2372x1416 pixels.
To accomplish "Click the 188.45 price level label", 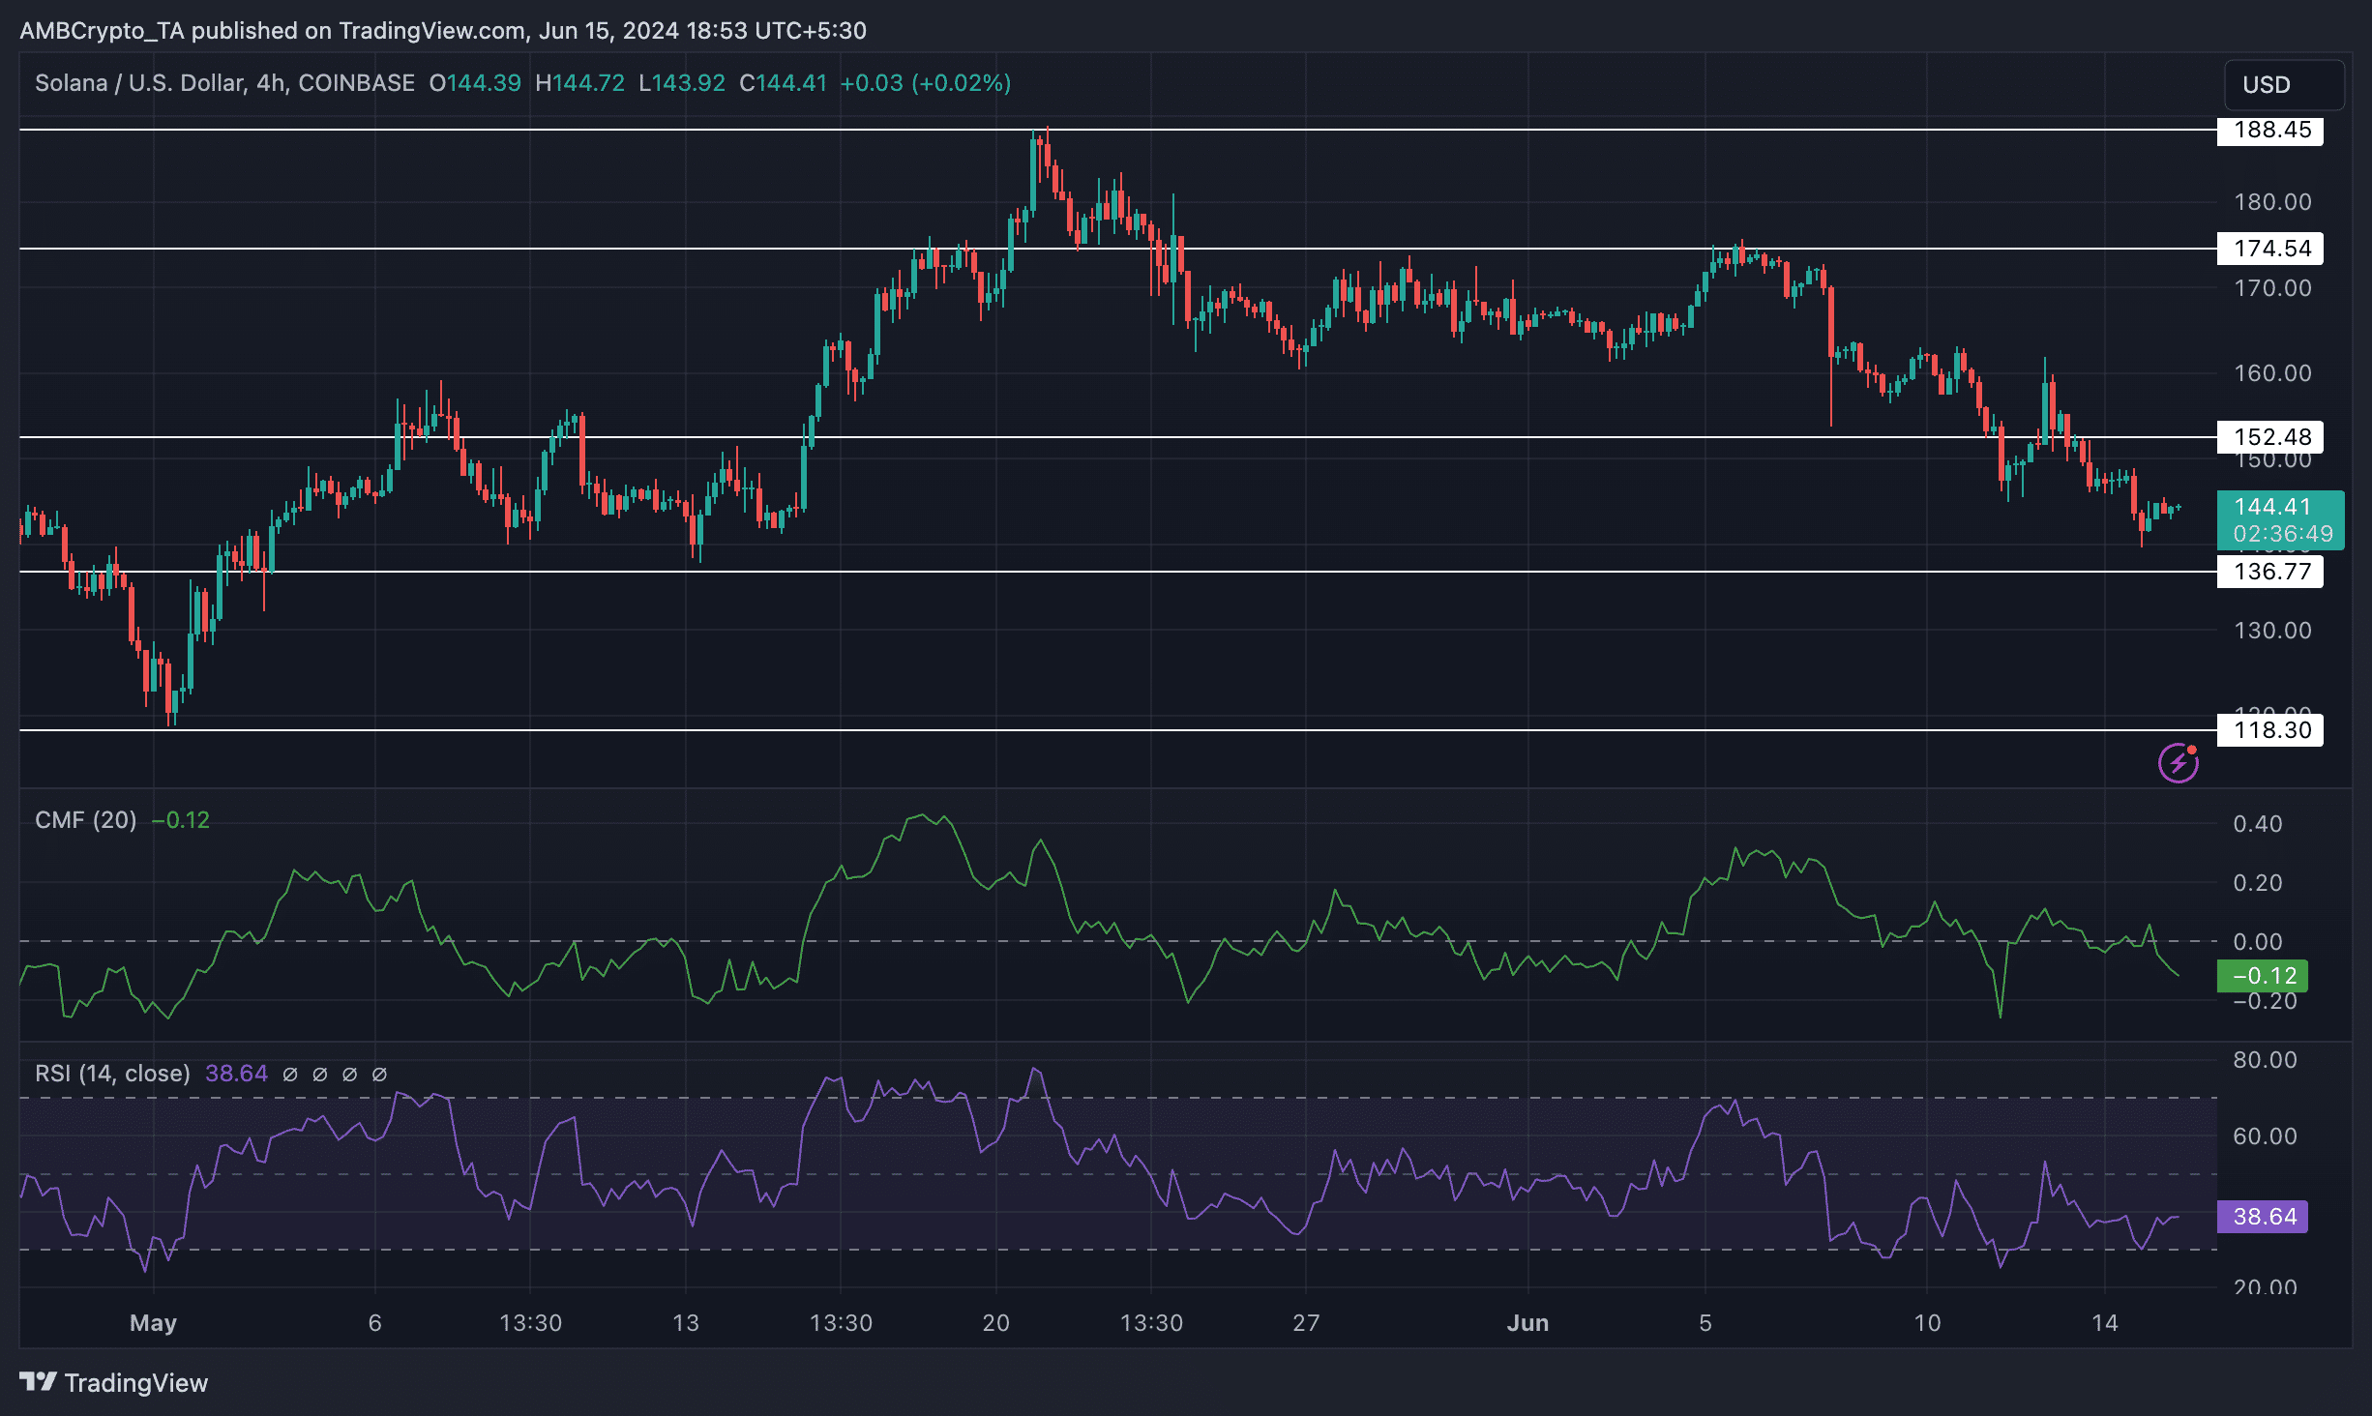I will tap(2269, 130).
